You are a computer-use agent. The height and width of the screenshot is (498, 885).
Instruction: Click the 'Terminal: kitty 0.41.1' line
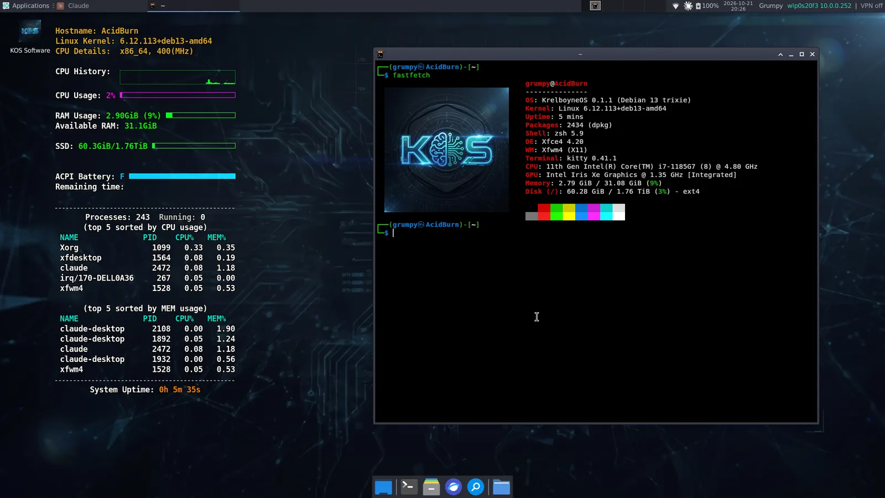(x=571, y=158)
